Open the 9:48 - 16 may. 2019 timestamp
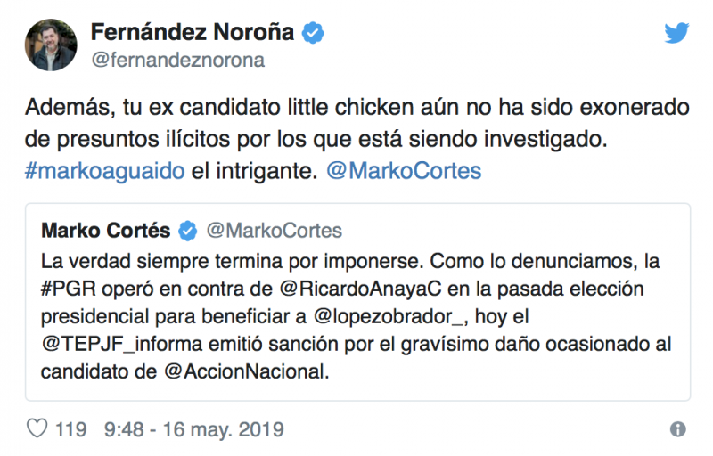Screen dimensions: 713x456 [x=193, y=430]
